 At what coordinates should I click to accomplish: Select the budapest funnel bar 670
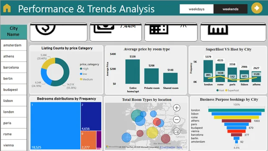coord(236,128)
